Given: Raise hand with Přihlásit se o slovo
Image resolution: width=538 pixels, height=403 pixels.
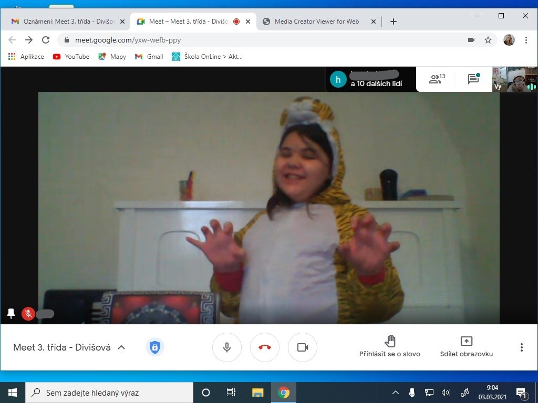Looking at the screenshot, I should 389,346.
